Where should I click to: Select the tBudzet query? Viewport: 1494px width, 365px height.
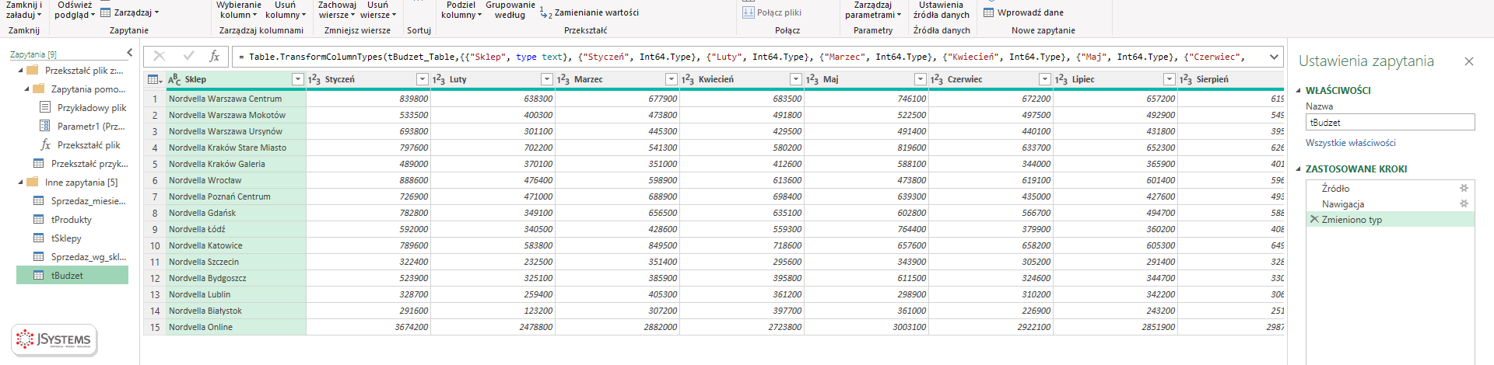click(x=72, y=276)
